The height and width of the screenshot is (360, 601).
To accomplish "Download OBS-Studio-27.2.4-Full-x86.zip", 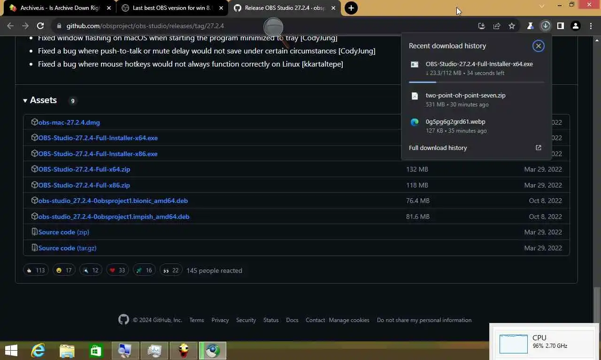I will point(84,185).
